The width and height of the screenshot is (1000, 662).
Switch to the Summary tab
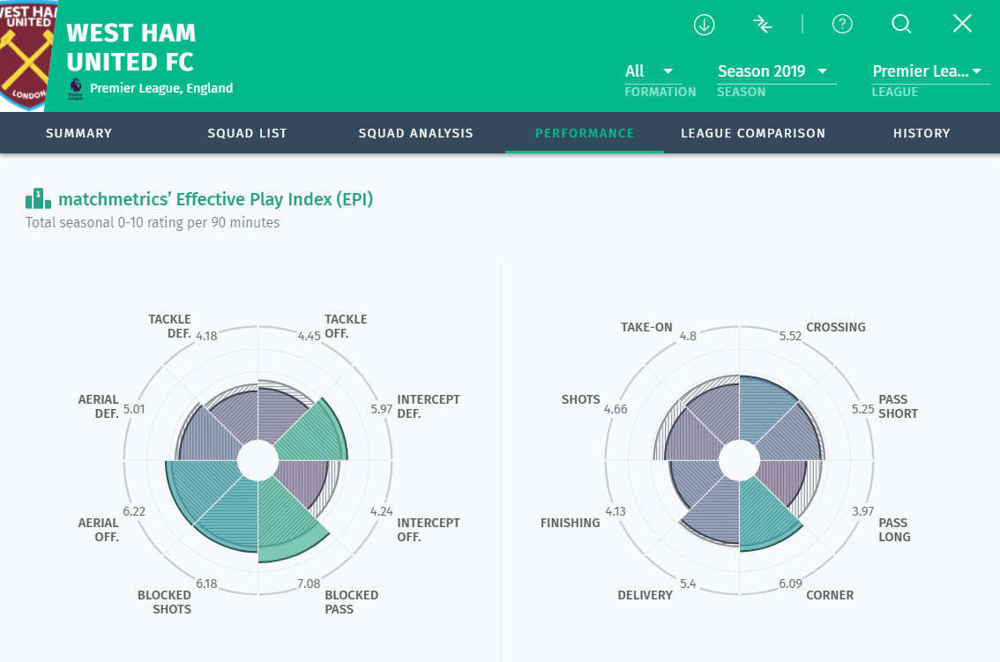[79, 133]
